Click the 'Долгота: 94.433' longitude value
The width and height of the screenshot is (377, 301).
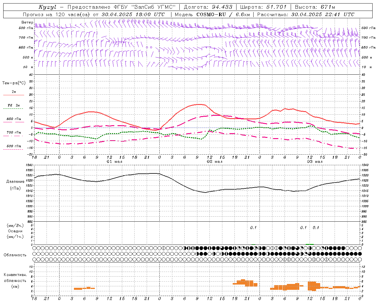point(208,7)
